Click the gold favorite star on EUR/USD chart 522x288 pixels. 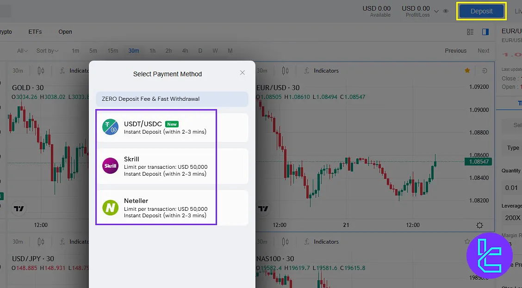(x=467, y=71)
